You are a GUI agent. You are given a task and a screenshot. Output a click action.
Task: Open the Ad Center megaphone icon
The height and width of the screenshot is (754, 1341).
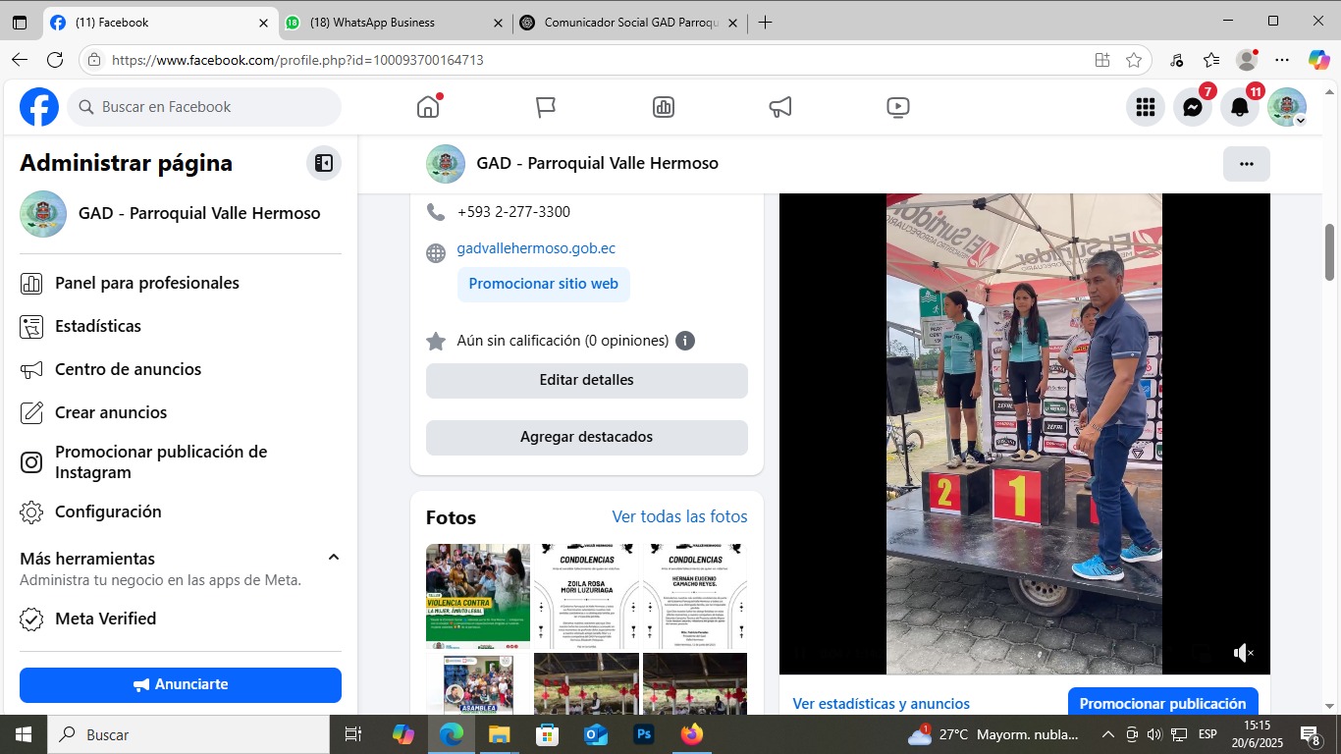780,107
